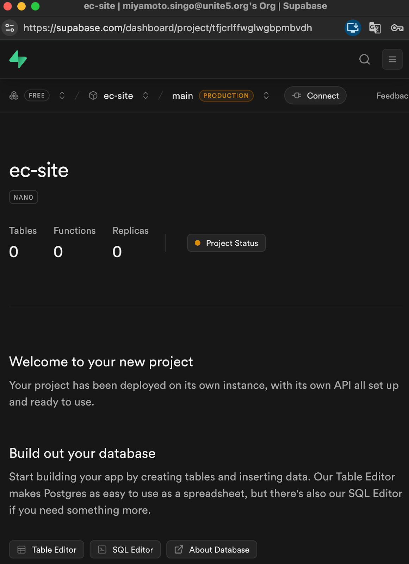Open the password key icon
Screen dimensions: 409x564
coord(397,28)
